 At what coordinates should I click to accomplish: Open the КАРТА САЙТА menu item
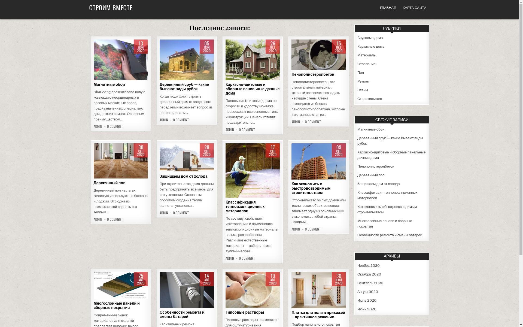pyautogui.click(x=414, y=8)
